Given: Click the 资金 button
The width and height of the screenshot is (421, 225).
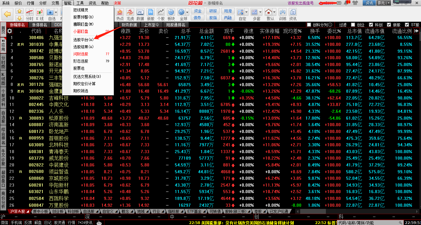Looking at the screenshot, I should tap(197, 11).
